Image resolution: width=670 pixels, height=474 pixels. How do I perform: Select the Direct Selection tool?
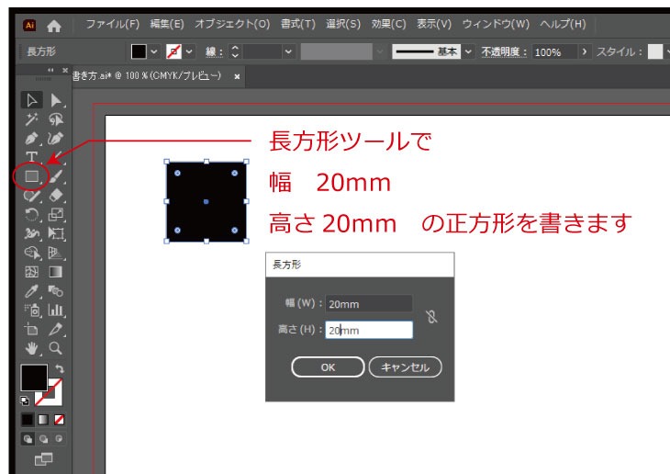click(56, 100)
